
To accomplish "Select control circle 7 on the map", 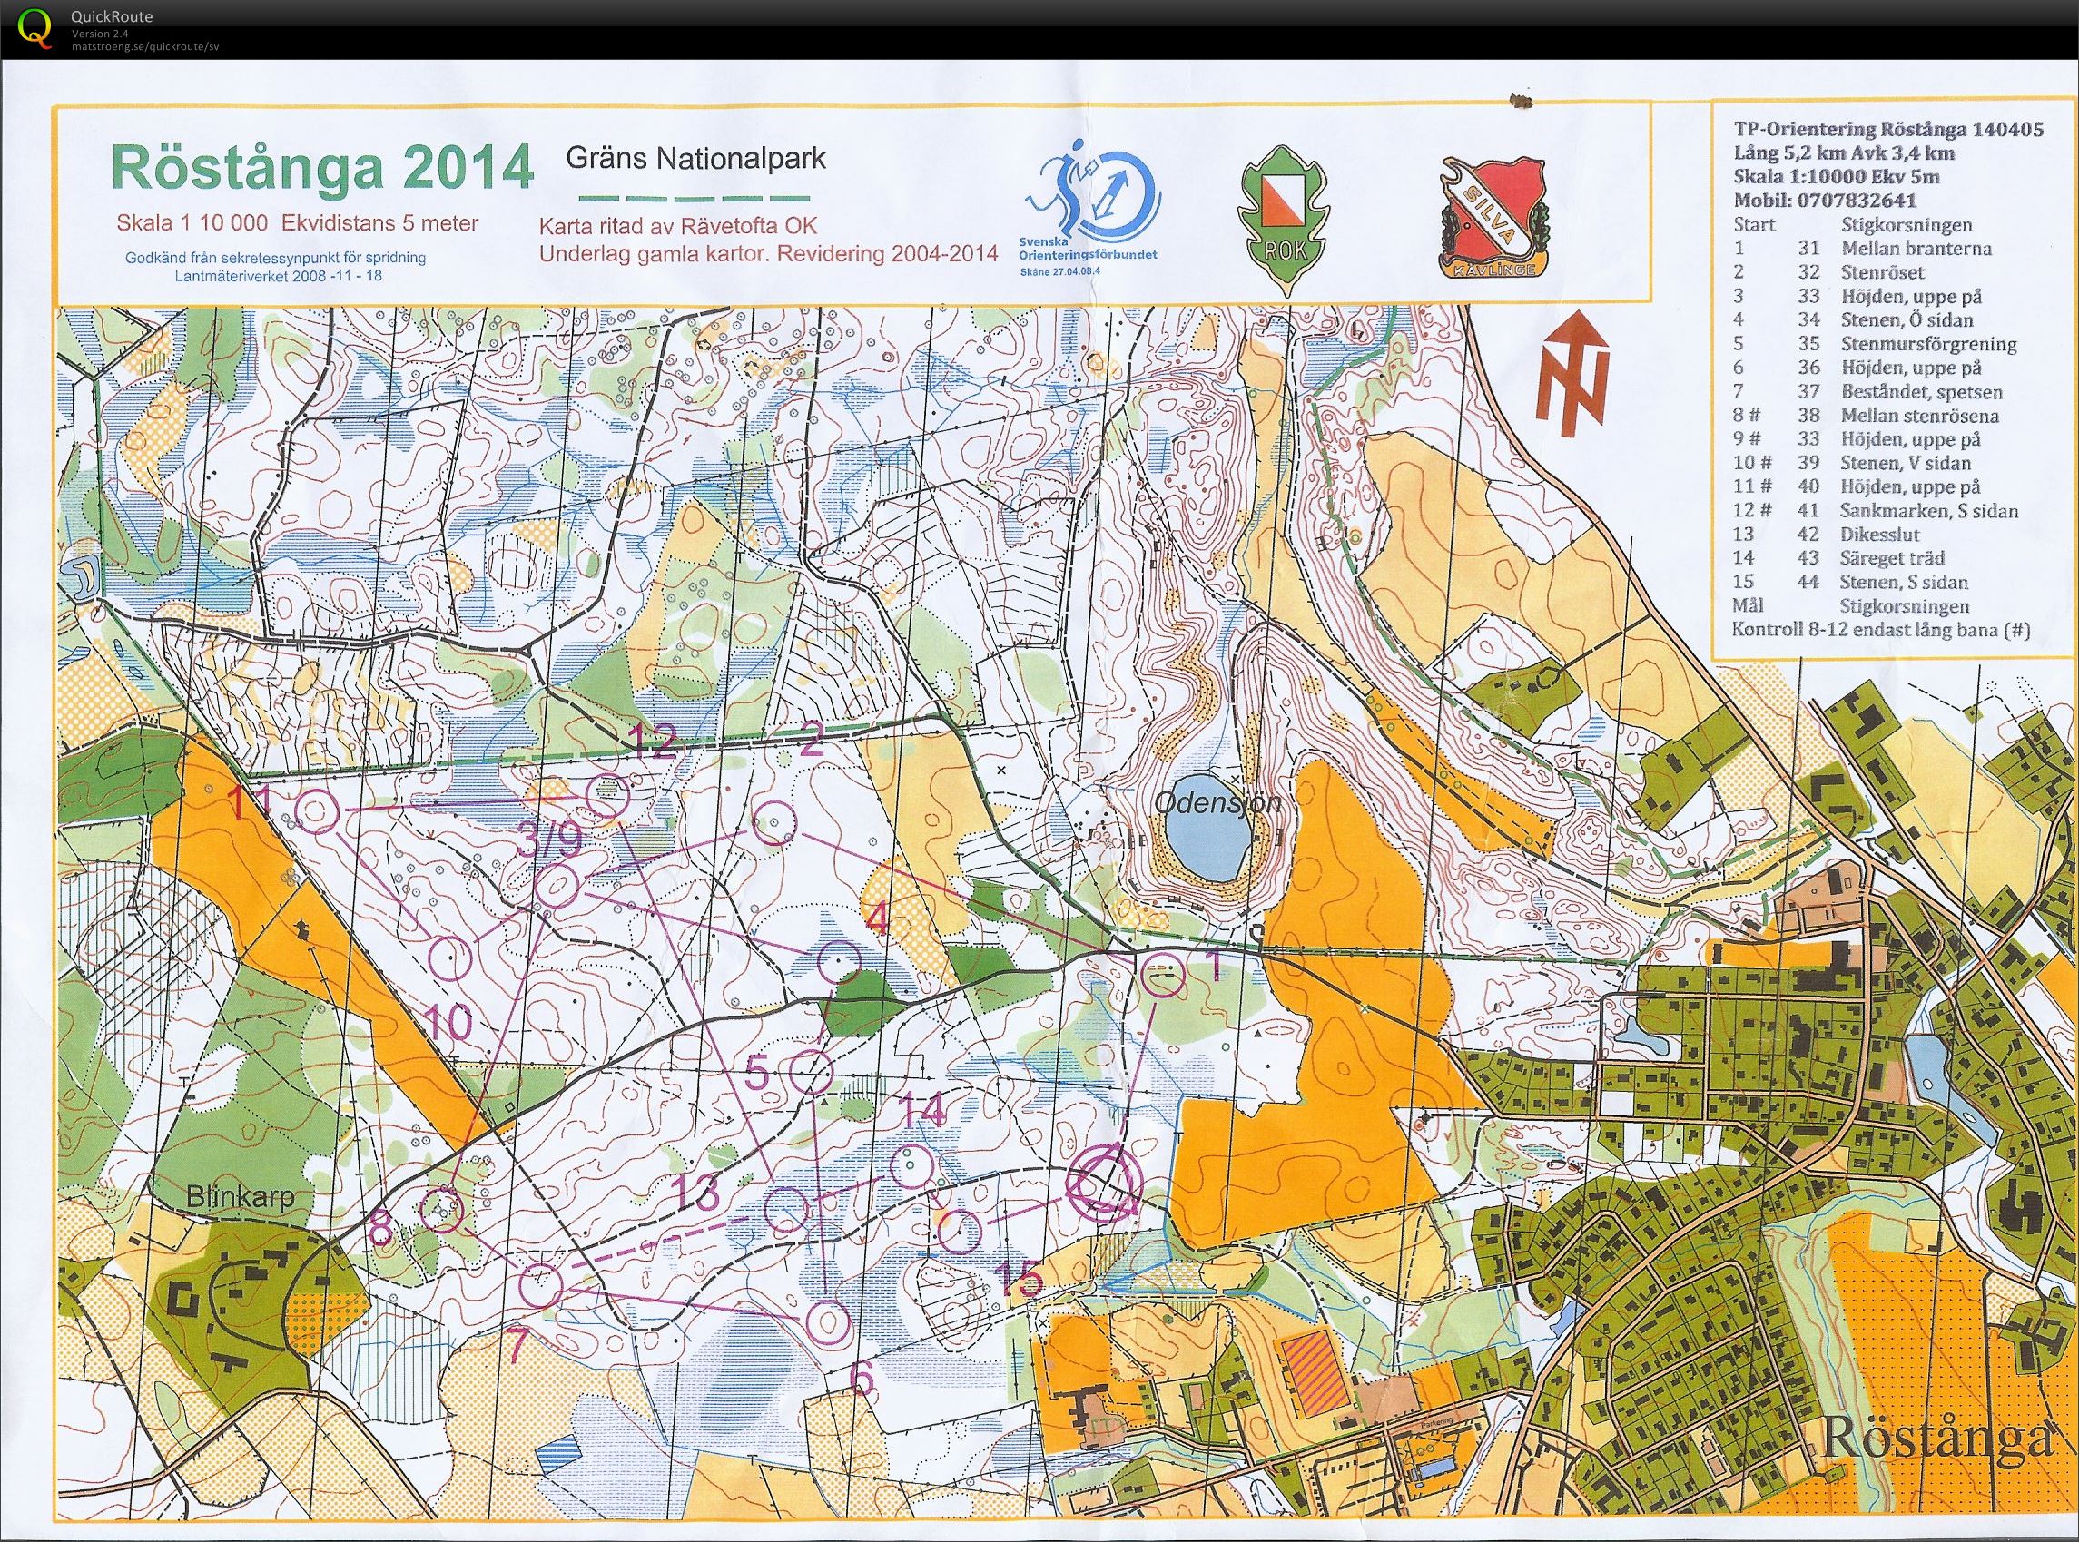I will (x=539, y=1284).
